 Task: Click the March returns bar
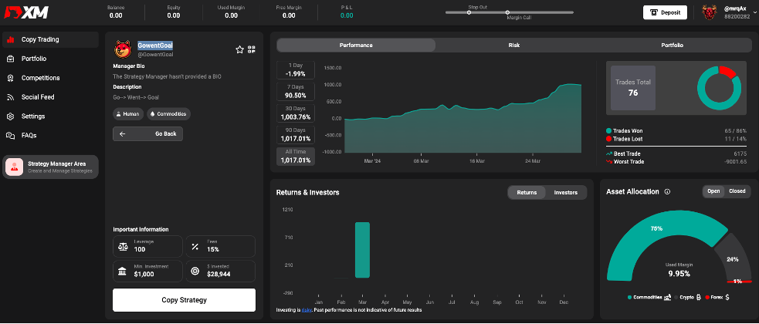click(x=362, y=250)
